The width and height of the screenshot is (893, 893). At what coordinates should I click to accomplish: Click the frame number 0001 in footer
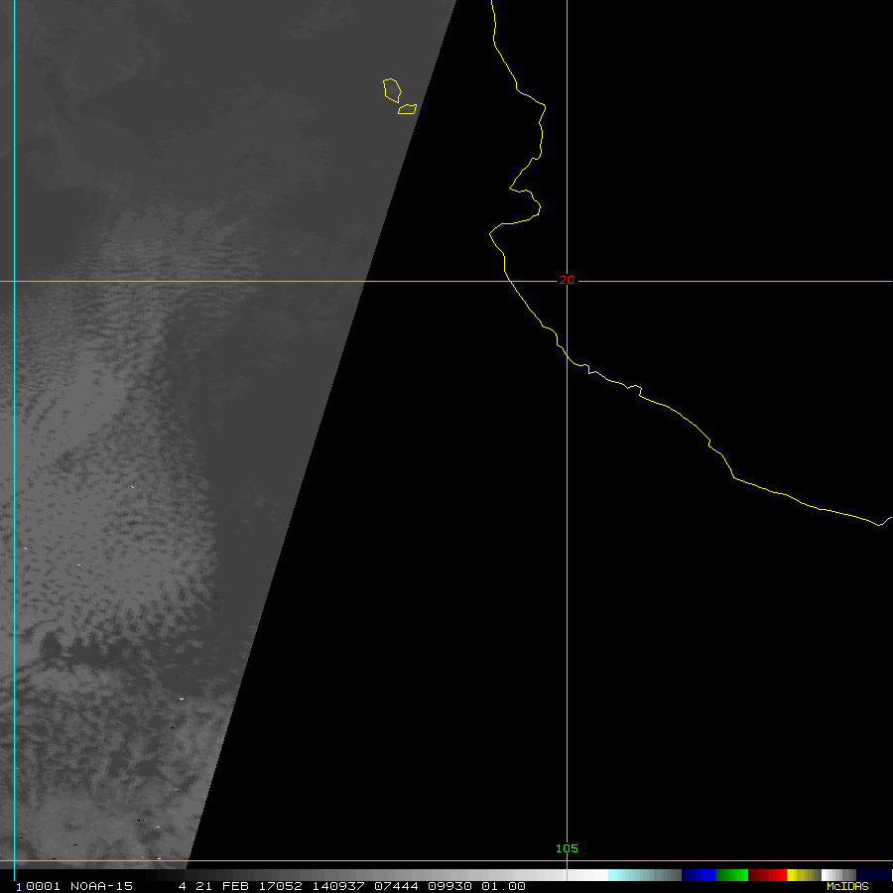pos(43,886)
